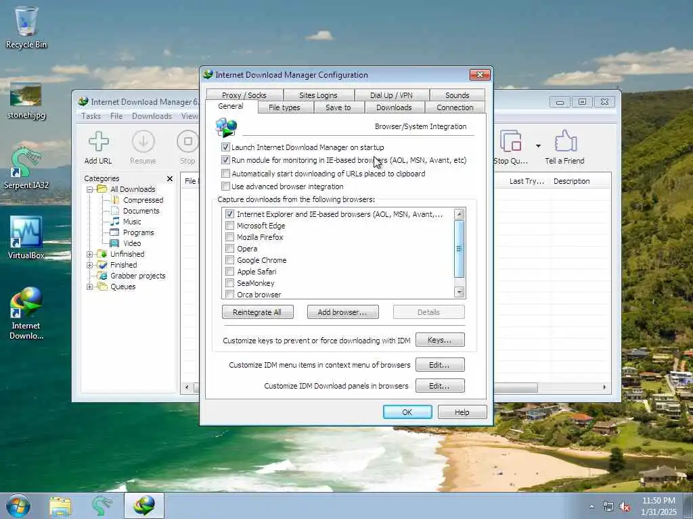Toggle Run module for monitoring in IE-based browsers
The image size is (693, 519).
tap(225, 159)
